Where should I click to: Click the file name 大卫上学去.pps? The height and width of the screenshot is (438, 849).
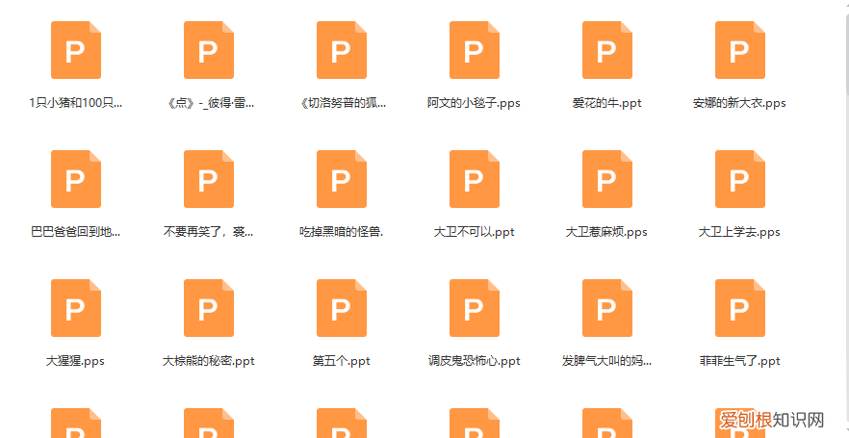click(739, 232)
